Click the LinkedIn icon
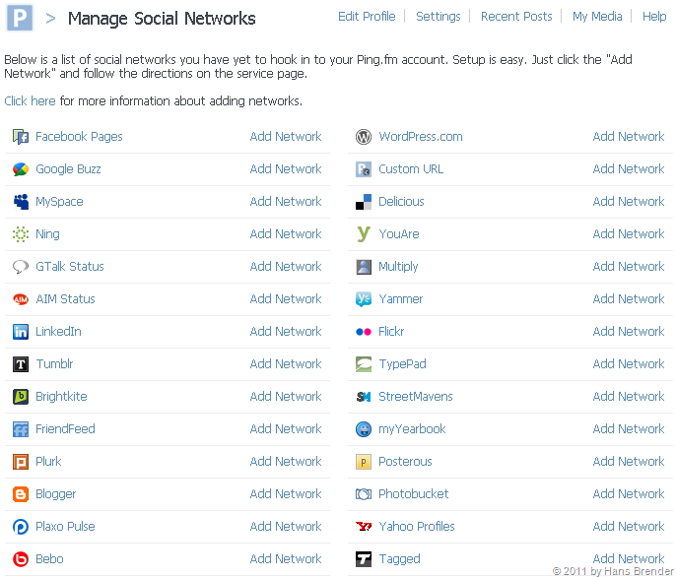Screen dimensions: 676x577 tap(20, 332)
